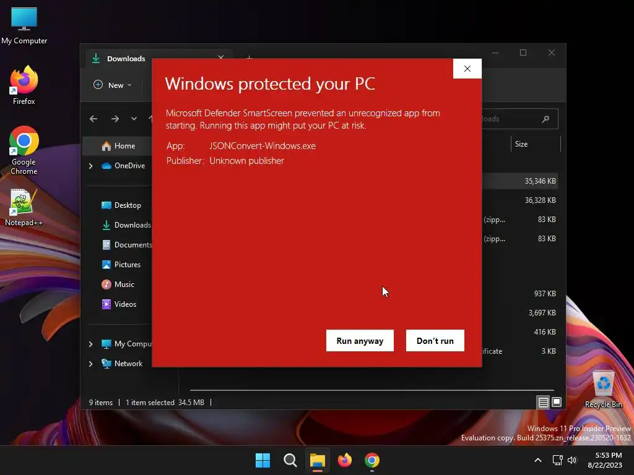Switch to details view layout icon

(543, 402)
